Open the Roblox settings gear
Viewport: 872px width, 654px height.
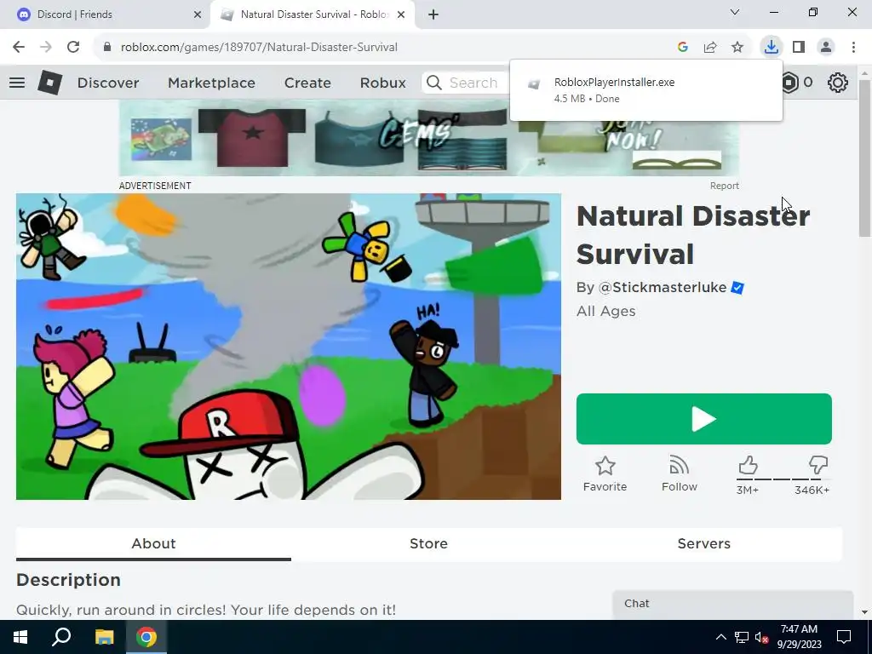coord(838,83)
